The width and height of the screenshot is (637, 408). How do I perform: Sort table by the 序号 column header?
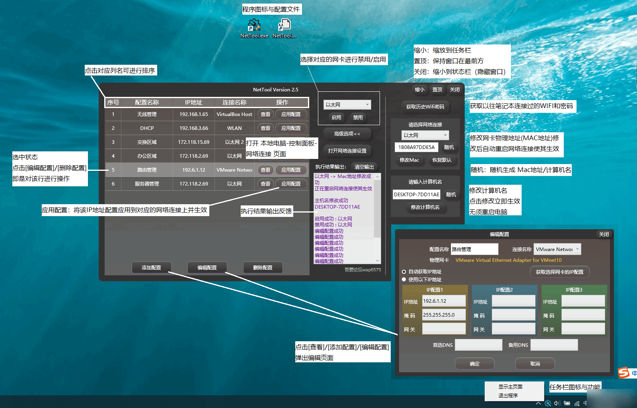[113, 102]
